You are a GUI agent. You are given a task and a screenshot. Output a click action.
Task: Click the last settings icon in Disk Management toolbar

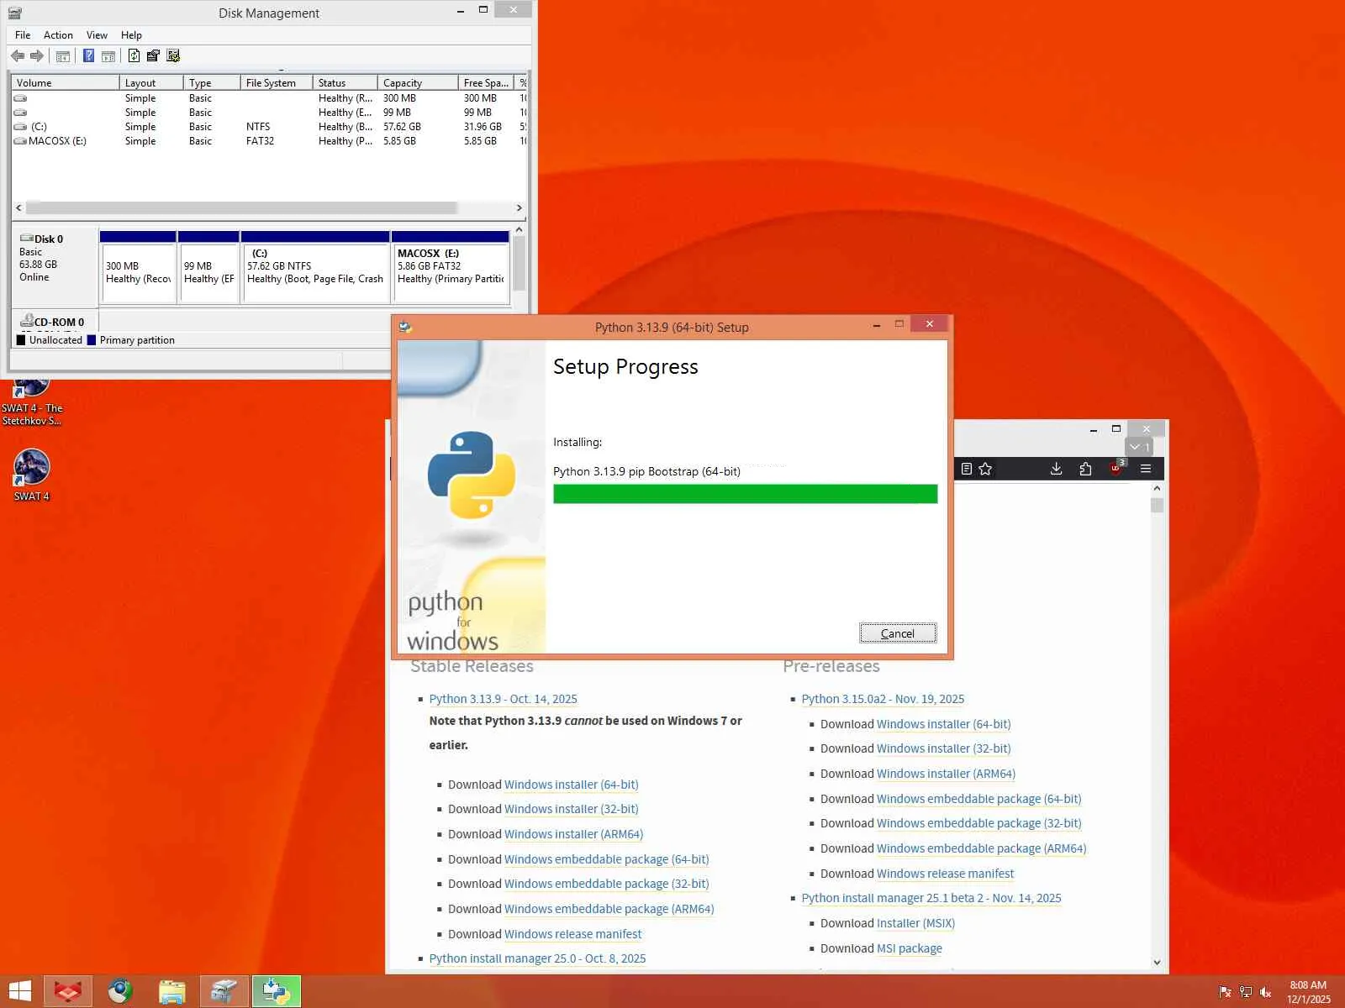coord(173,56)
